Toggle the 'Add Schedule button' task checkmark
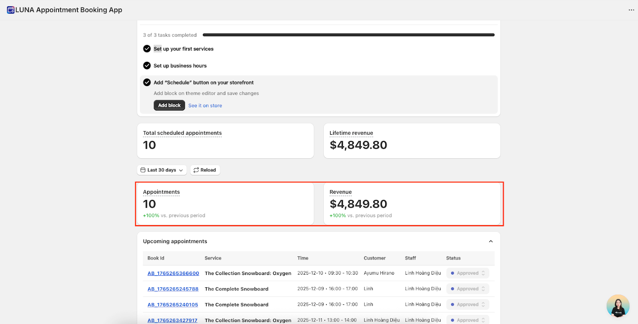638x324 pixels. (147, 82)
